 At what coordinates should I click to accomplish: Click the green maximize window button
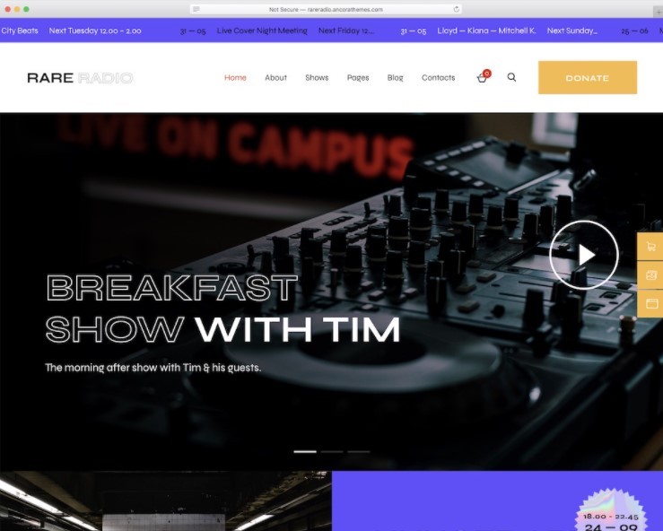point(26,9)
